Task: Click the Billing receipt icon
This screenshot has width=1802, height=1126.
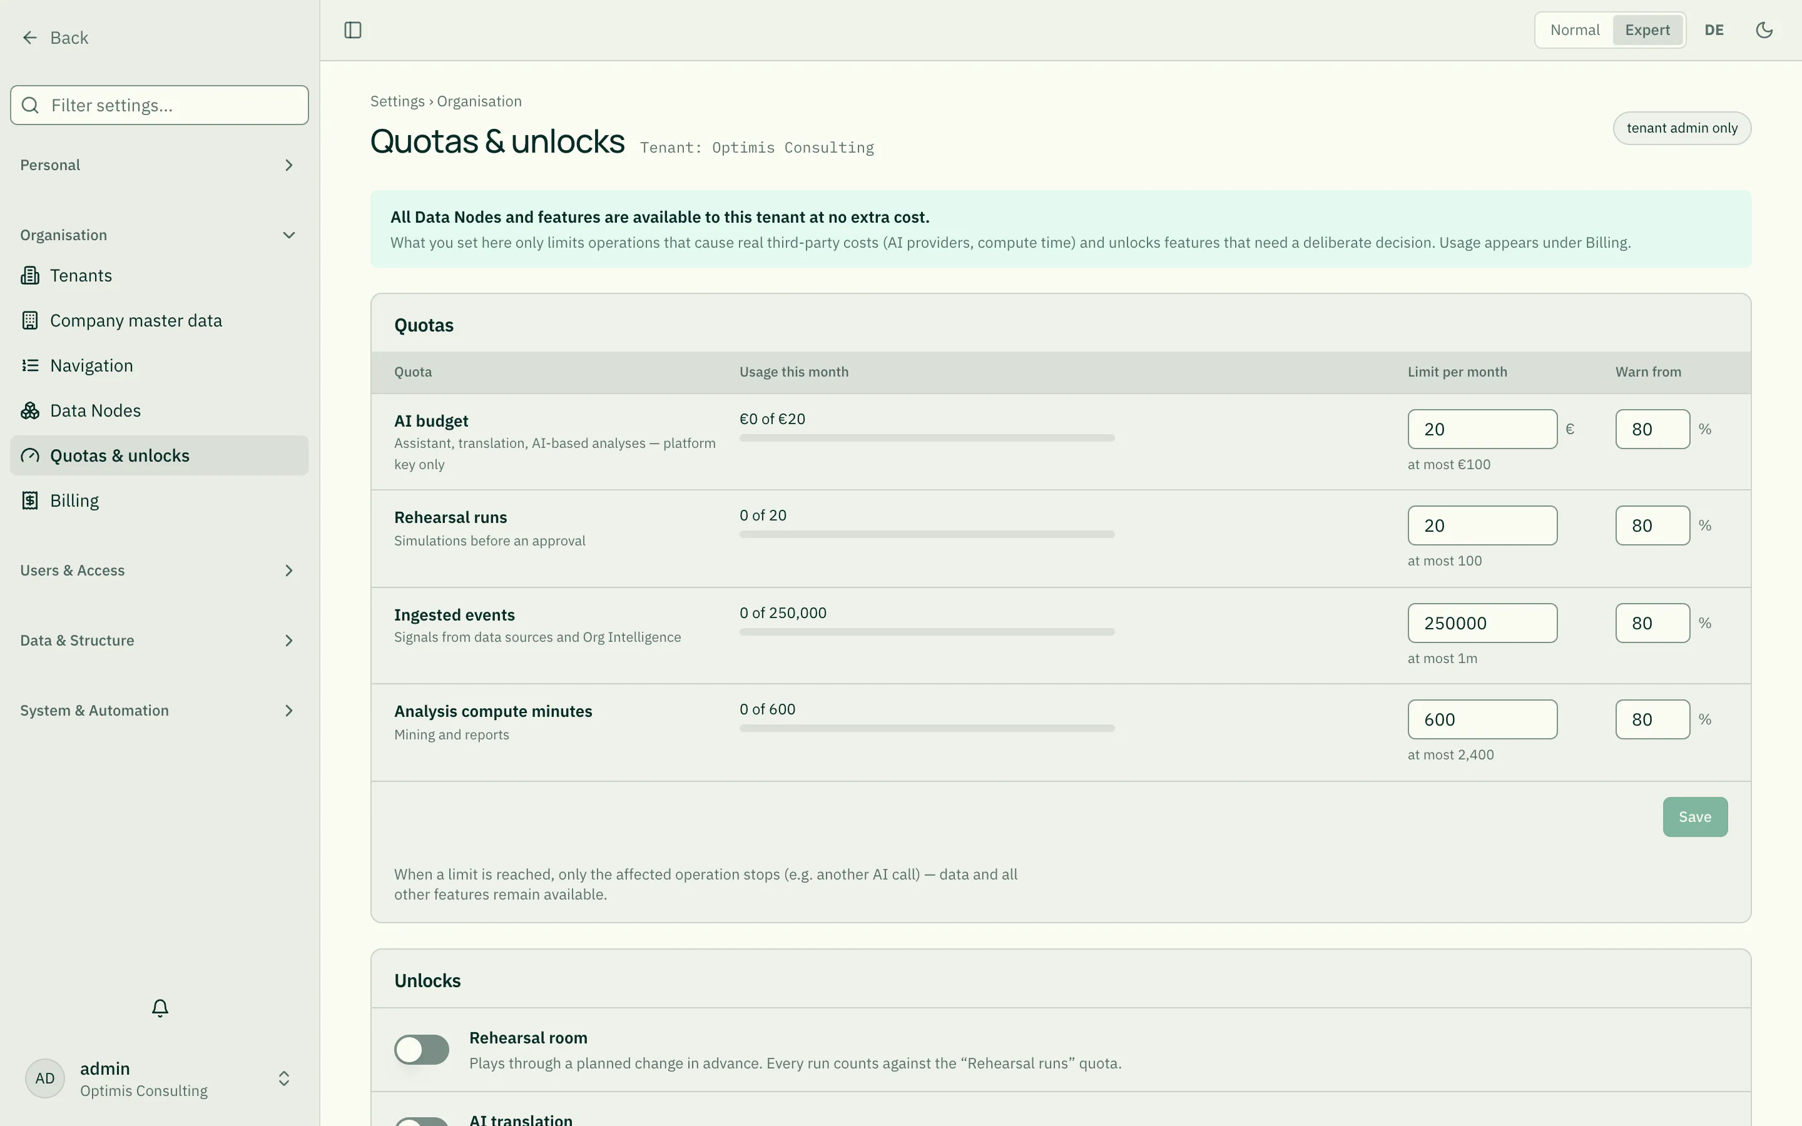Action: pos(30,501)
